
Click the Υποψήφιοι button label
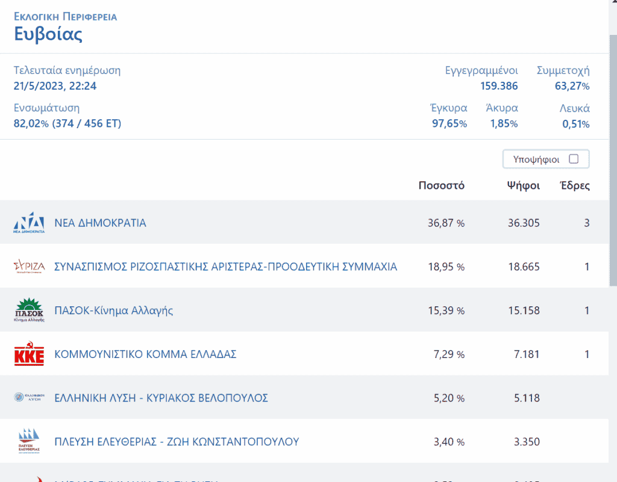click(536, 159)
